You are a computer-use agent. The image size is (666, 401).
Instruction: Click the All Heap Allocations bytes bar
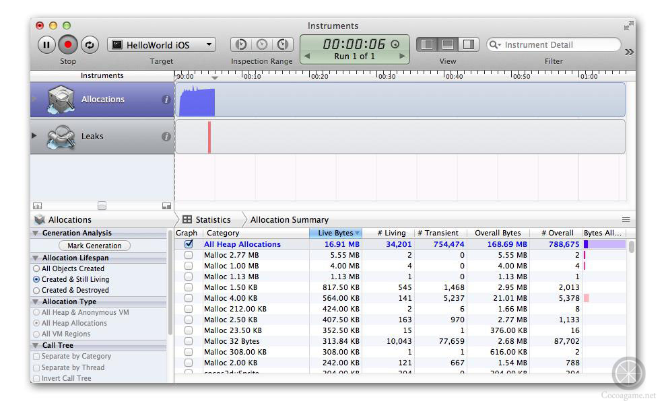click(605, 244)
